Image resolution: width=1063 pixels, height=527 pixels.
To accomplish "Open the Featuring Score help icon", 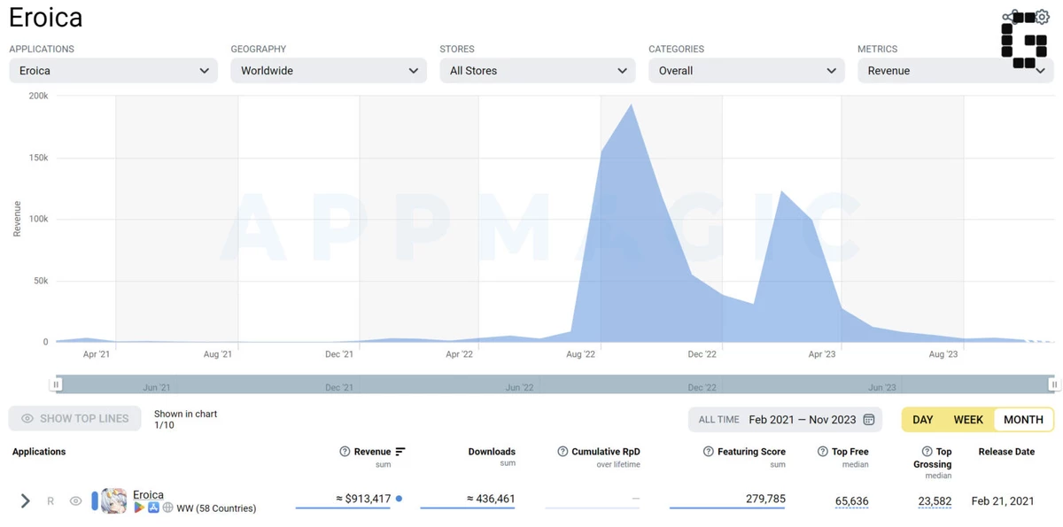I will click(709, 452).
